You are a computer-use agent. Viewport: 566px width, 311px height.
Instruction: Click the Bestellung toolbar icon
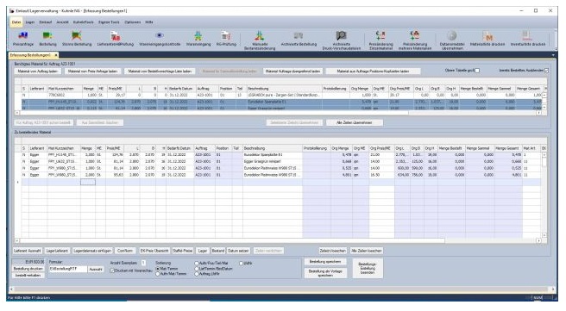pos(47,39)
